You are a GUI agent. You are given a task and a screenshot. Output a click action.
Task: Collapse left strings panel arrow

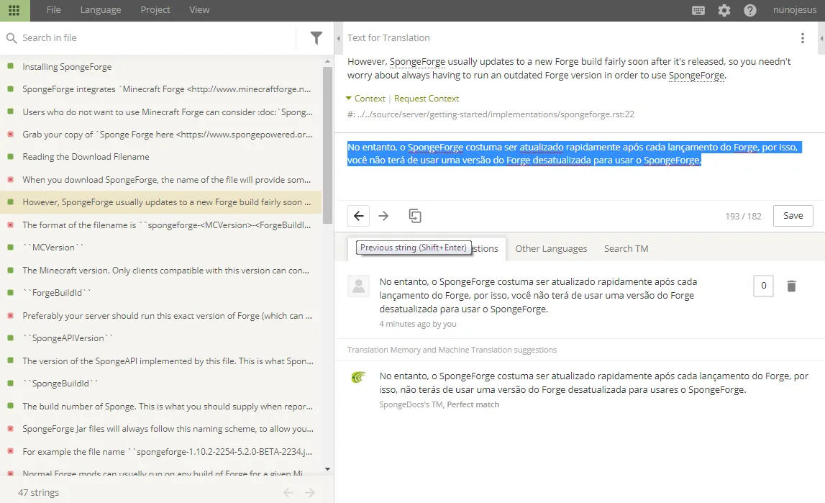(x=338, y=38)
